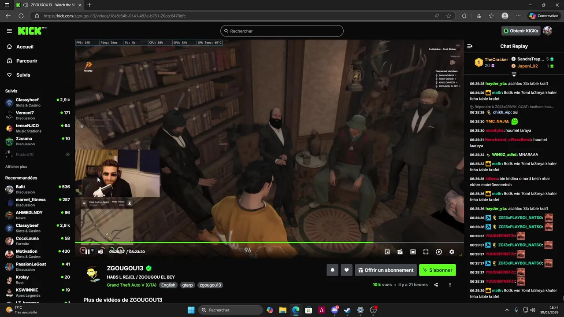The width and height of the screenshot is (564, 317).
Task: Focus the Kick Rechercher search field
Action: click(x=282, y=31)
